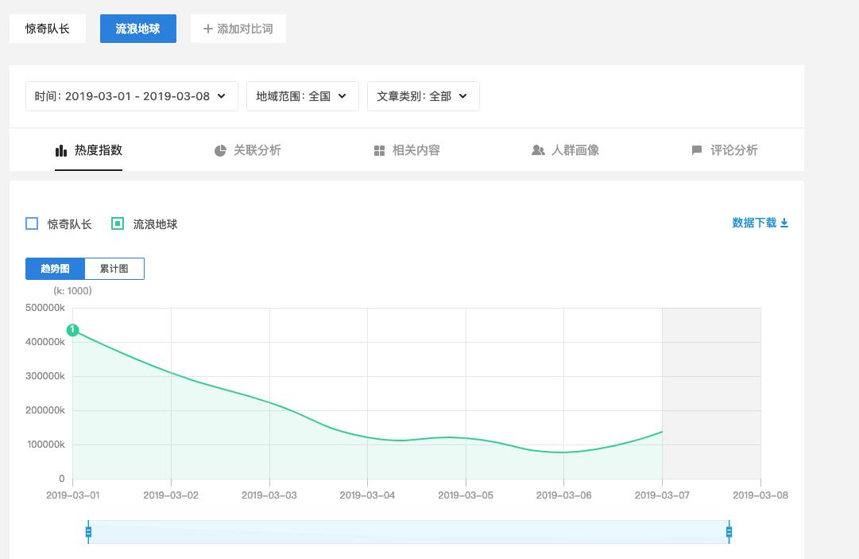Click the people icon beside 人群画像
This screenshot has width=859, height=559.
(538, 150)
